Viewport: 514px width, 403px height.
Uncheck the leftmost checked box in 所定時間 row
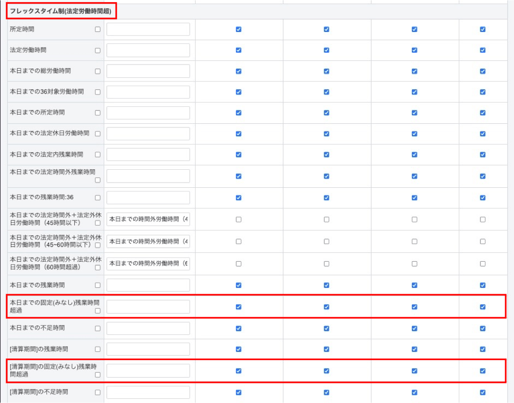pos(238,29)
